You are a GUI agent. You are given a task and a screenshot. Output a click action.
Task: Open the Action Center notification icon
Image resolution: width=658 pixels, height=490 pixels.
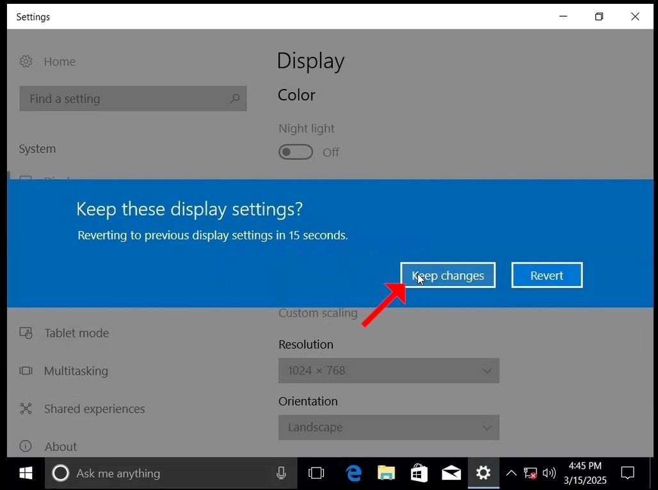click(628, 473)
